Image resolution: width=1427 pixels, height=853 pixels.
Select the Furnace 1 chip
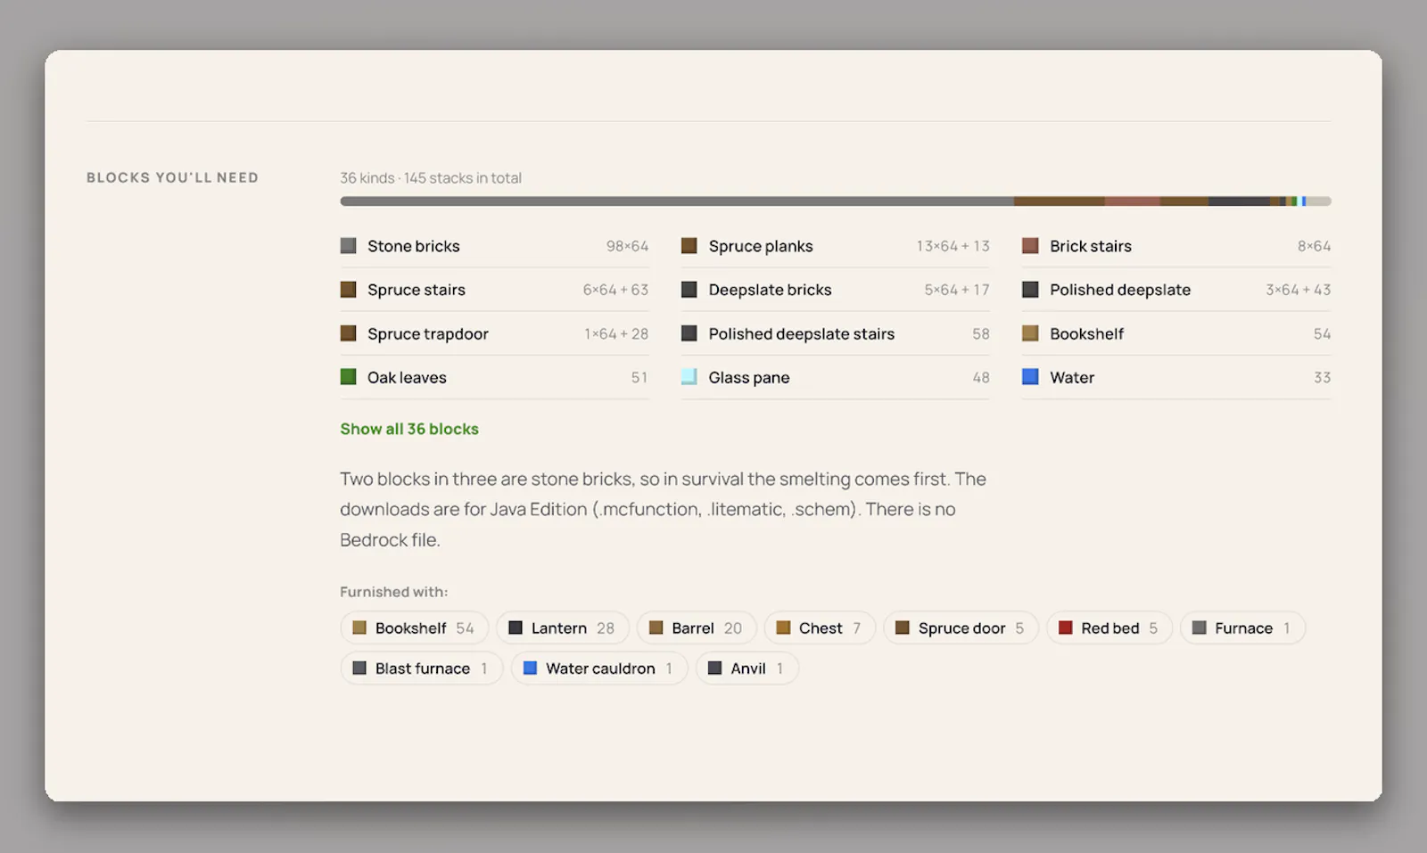[1242, 628]
